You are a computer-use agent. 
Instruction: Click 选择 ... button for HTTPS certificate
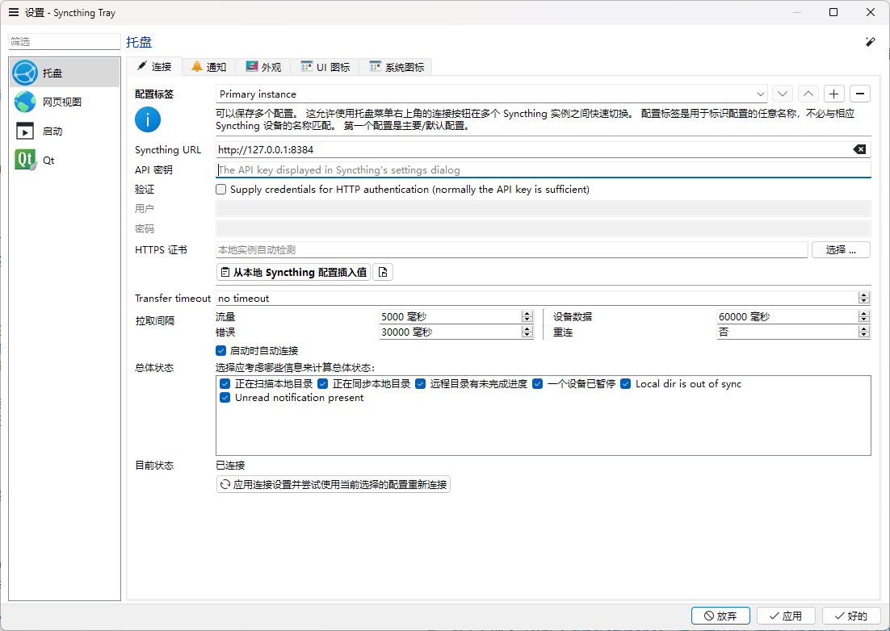coord(841,250)
